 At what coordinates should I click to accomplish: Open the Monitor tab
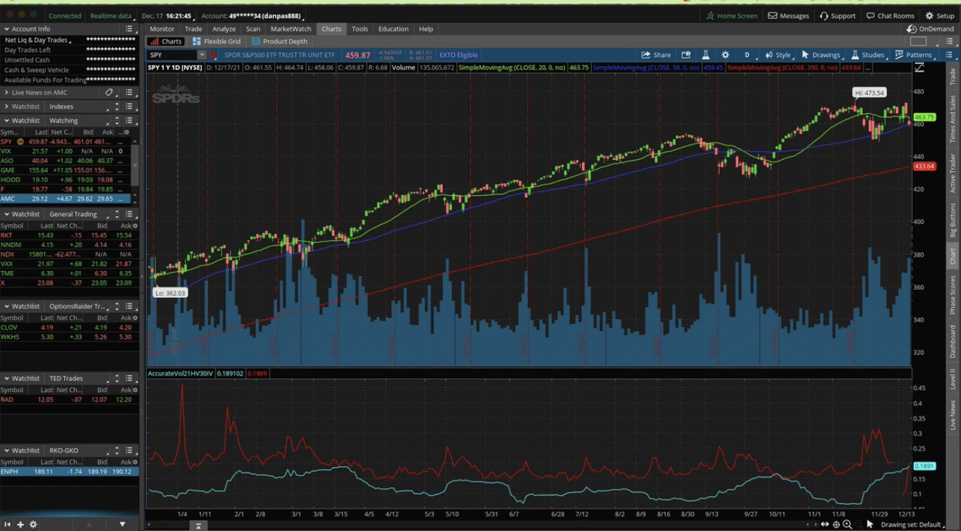point(162,29)
